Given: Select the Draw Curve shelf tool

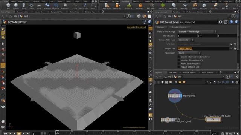Looking at the screenshot, I should (x=84, y=6).
